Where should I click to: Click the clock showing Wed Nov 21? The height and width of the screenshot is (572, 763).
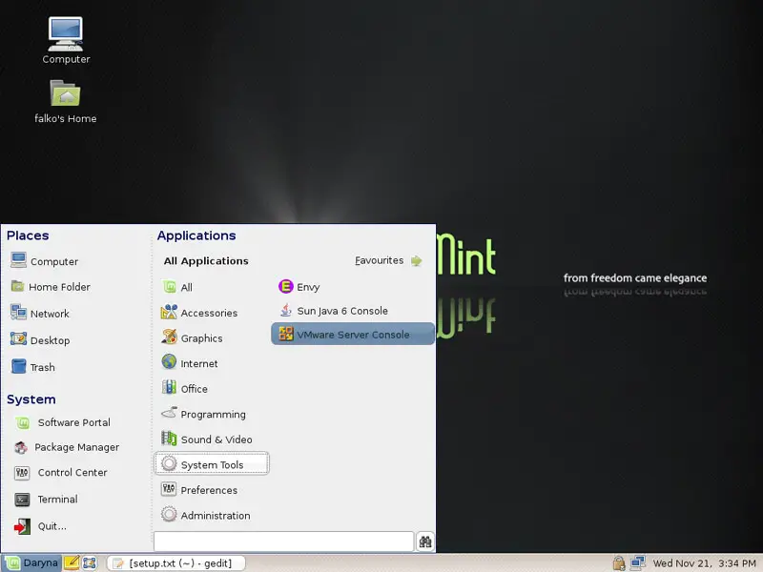[x=704, y=563]
